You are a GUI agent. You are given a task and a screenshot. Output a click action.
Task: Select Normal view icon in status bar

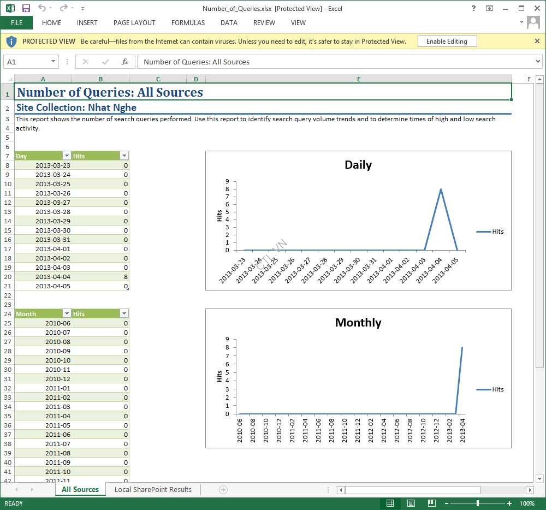390,503
